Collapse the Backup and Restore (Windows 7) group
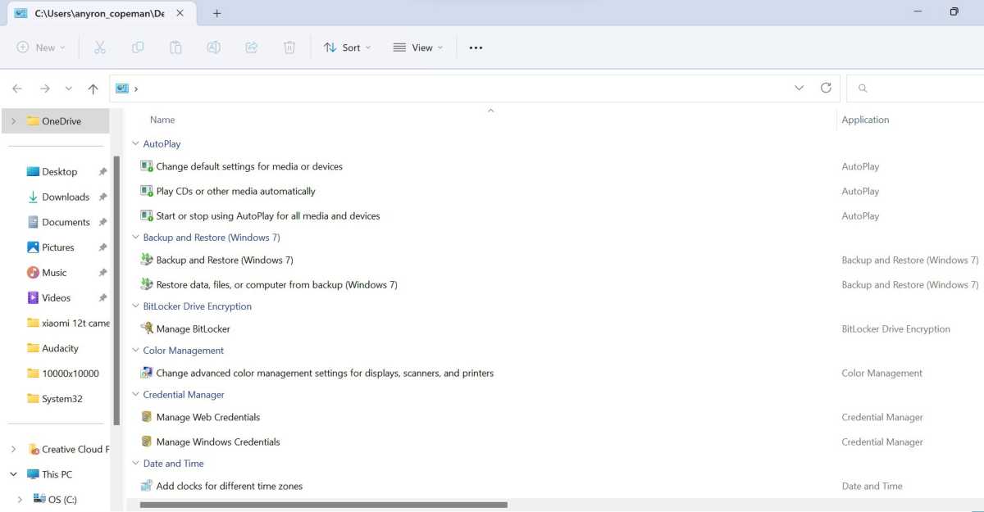Screen dimensions: 984x512 136,238
